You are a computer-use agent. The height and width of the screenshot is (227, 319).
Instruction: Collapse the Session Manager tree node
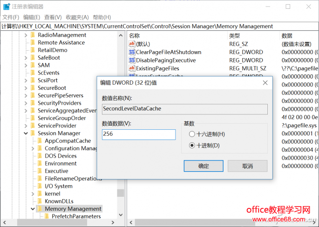click(26, 134)
